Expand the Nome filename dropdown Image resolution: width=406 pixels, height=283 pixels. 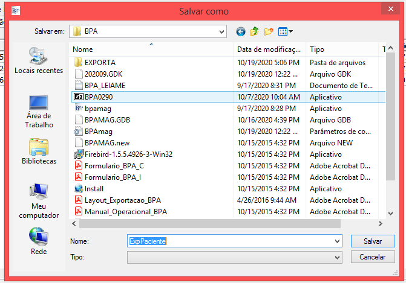tap(337, 241)
